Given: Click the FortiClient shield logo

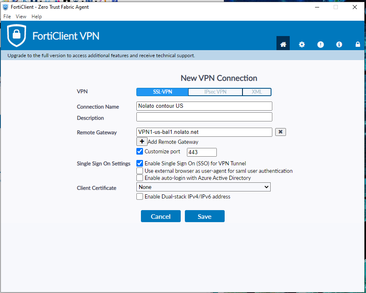Looking at the screenshot, I should click(x=16, y=36).
